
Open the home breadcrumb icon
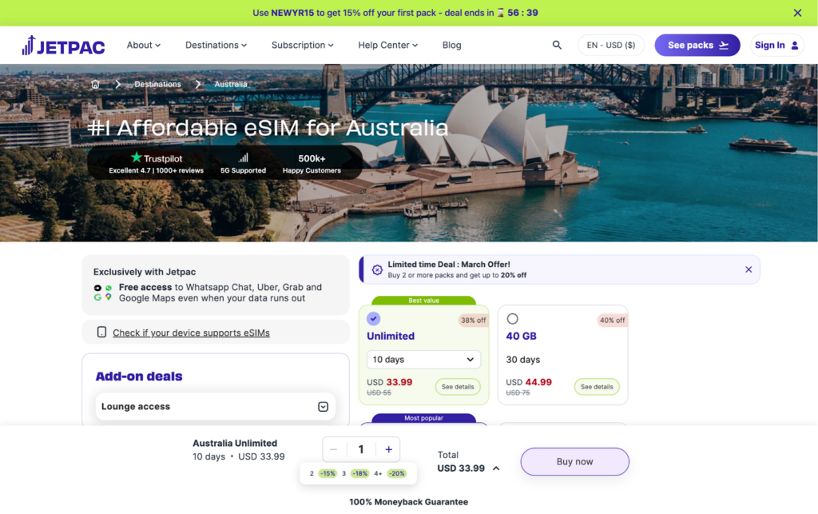coord(94,83)
